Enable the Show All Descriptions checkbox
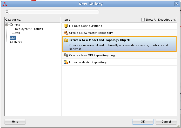The image size is (181, 128). coord(143,20)
